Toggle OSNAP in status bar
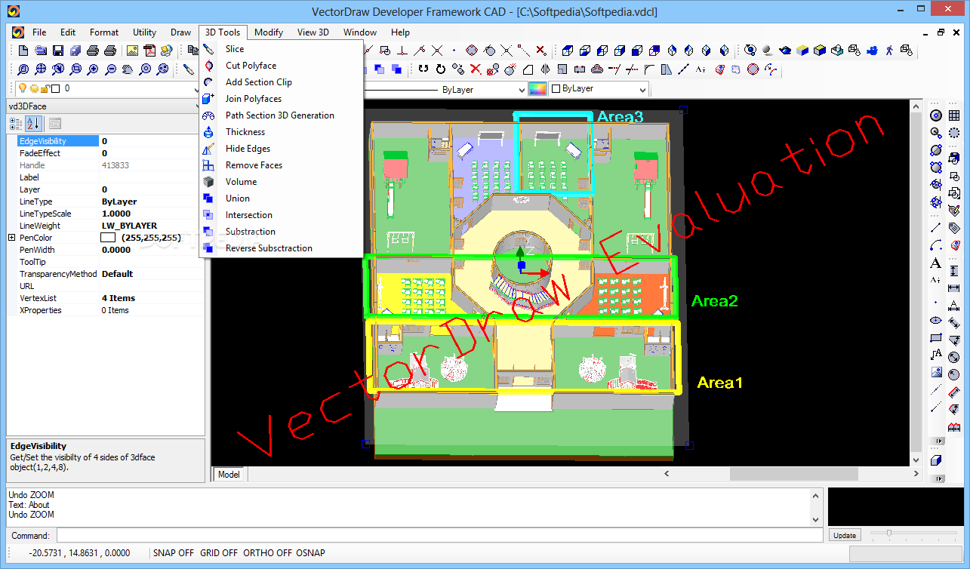The height and width of the screenshot is (569, 970). [310, 553]
